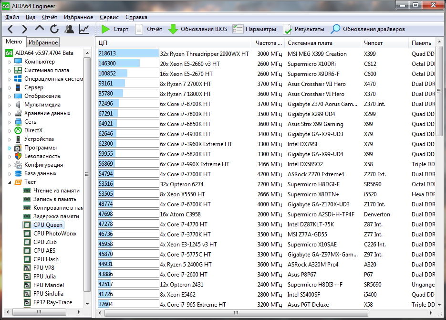Click the Отображение monitor icon

pyautogui.click(x=18, y=96)
